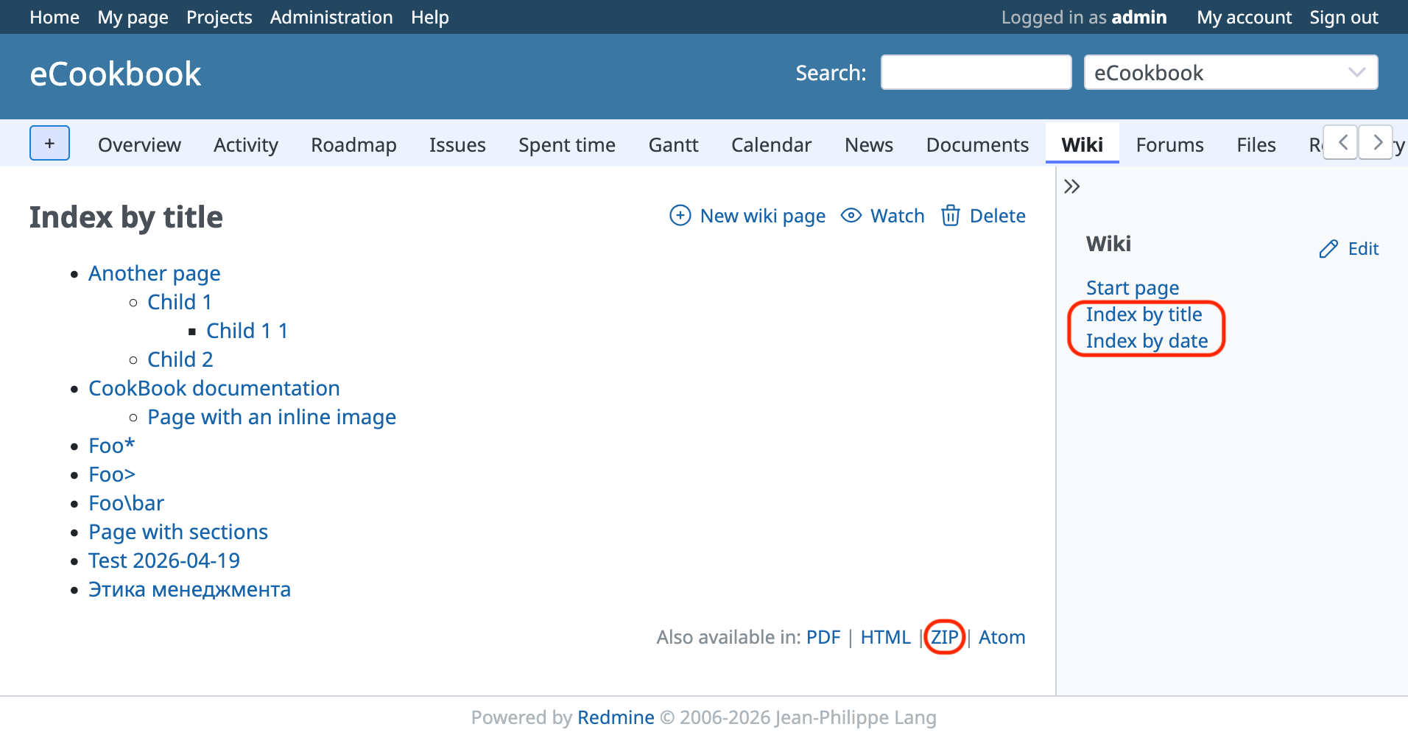Switch to the Issues tab
This screenshot has width=1408, height=738.
click(457, 145)
